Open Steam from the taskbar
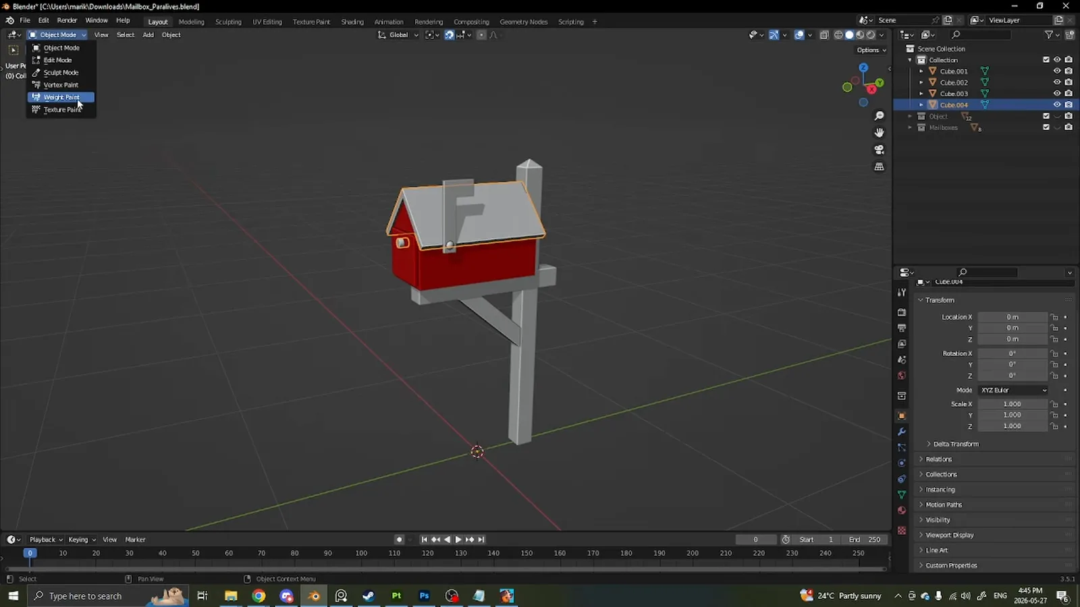The height and width of the screenshot is (607, 1080). (x=369, y=596)
